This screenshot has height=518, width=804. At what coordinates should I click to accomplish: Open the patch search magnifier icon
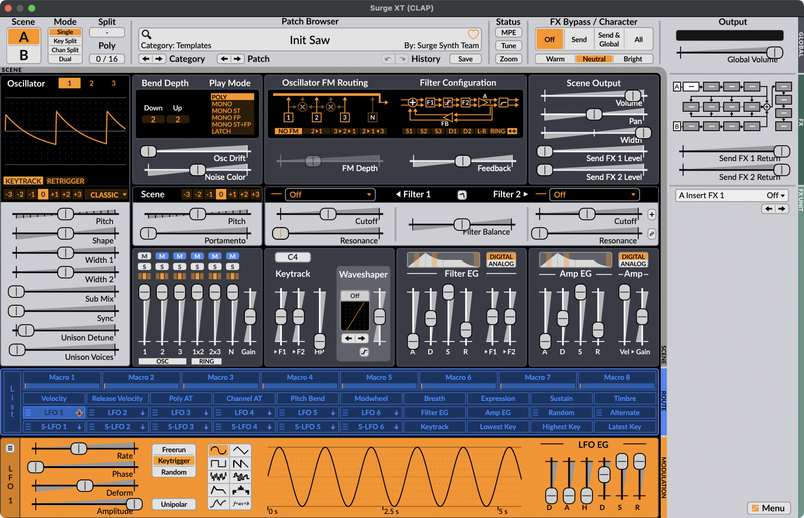point(146,35)
